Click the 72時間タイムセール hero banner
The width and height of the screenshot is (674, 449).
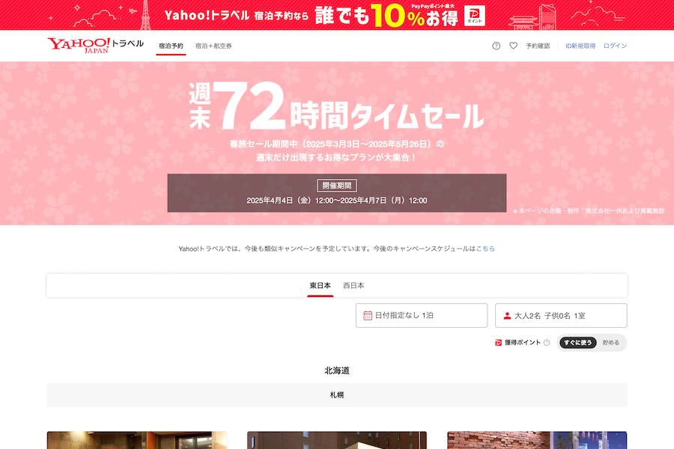click(337, 143)
